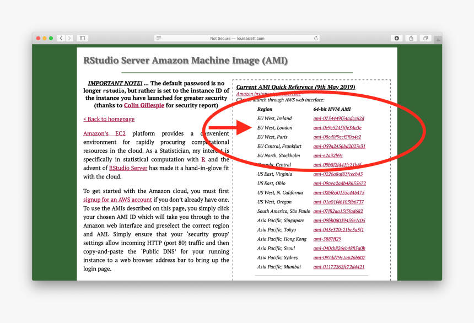
Task: Launch the EU North, Stockholm AMI link
Action: (x=328, y=155)
